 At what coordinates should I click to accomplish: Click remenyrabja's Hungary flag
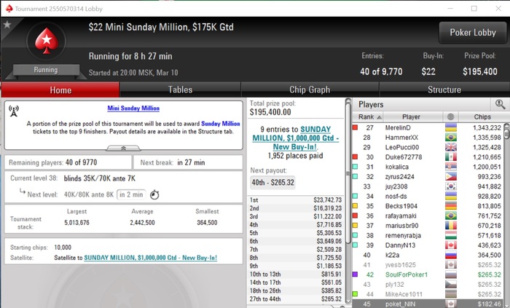(x=451, y=235)
